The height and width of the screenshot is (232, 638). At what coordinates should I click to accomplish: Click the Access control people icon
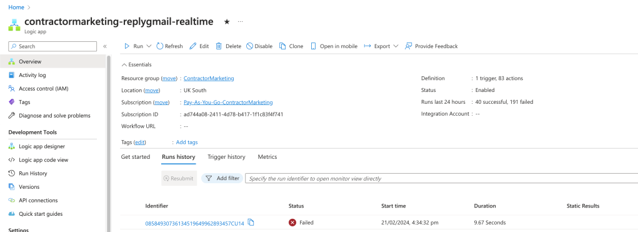click(12, 88)
